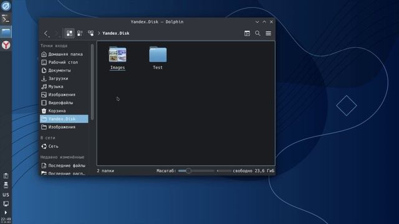Open Рабочий стол in Places

(64, 62)
